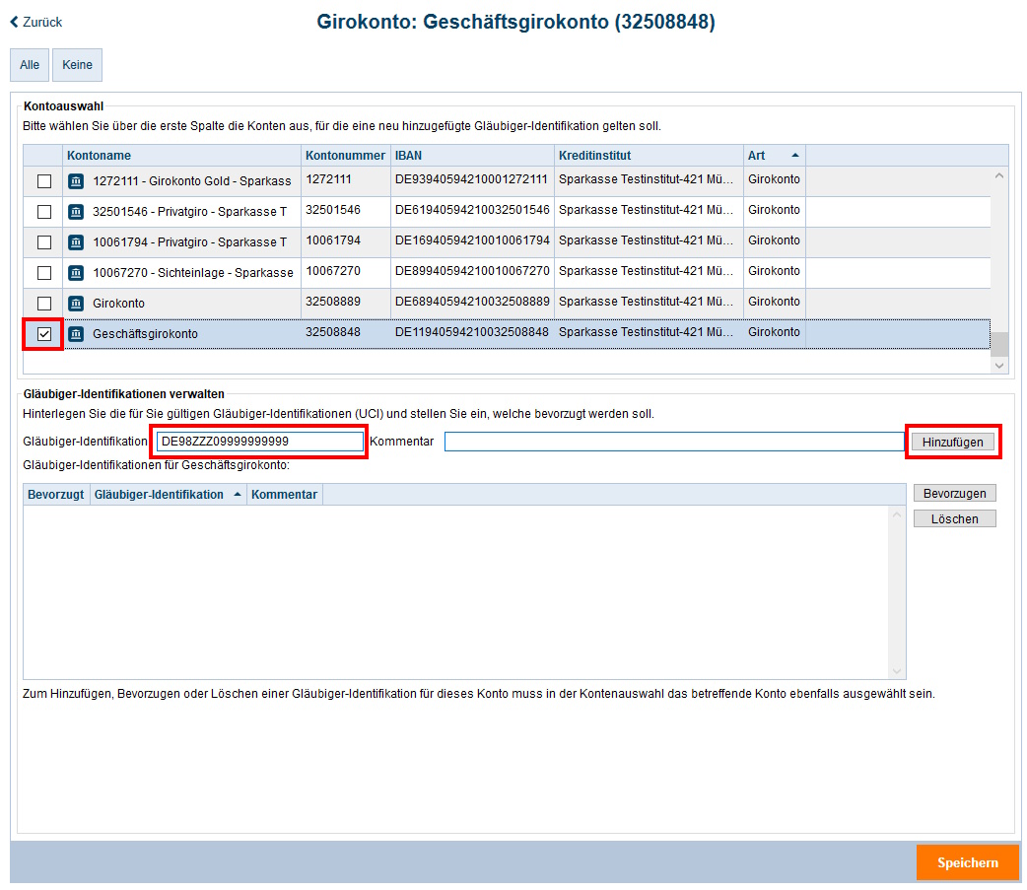
Task: Click bank icon for 32501546 Privatgiro
Action: click(76, 212)
